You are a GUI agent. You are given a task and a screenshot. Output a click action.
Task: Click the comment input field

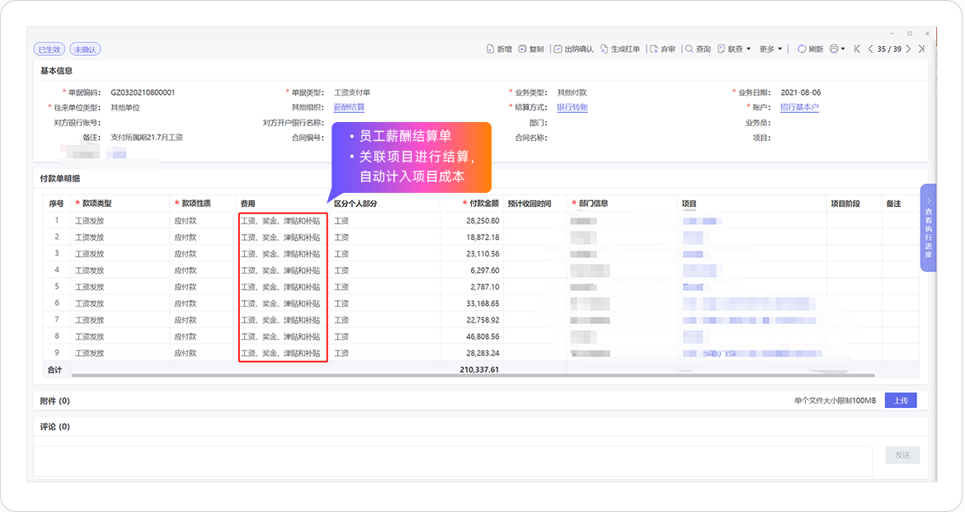point(453,461)
